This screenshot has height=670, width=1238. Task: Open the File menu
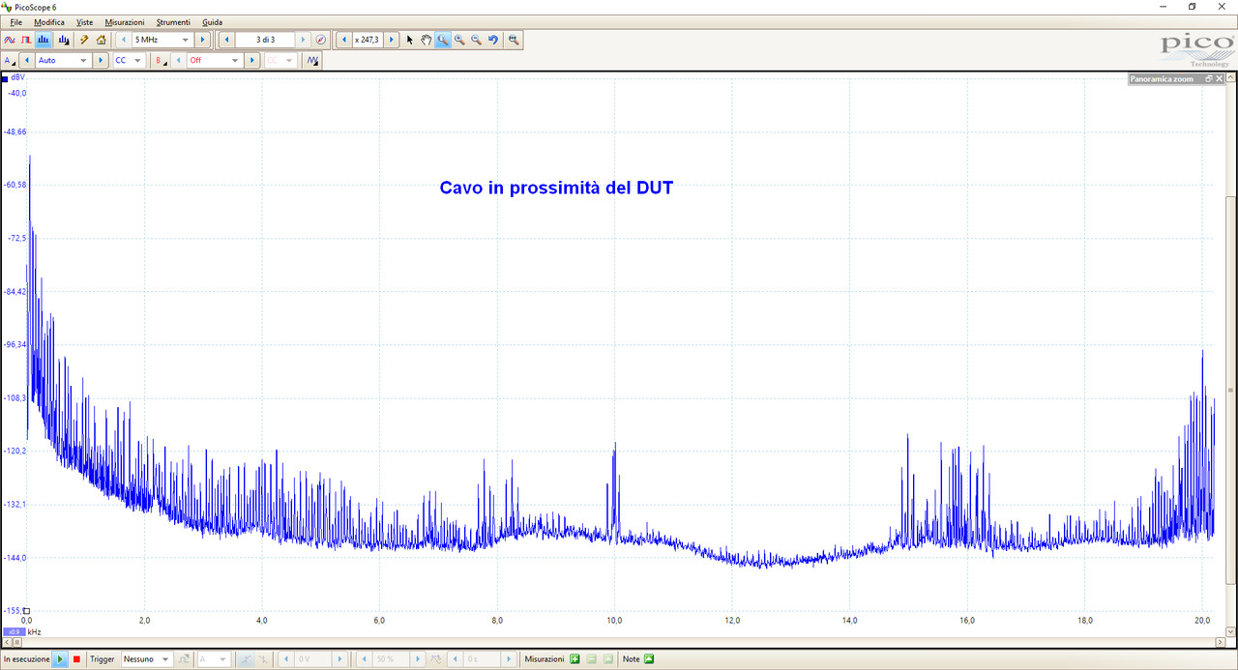(x=16, y=21)
